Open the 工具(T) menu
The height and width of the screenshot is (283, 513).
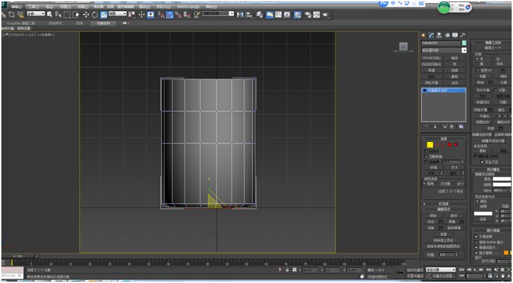(33, 6)
